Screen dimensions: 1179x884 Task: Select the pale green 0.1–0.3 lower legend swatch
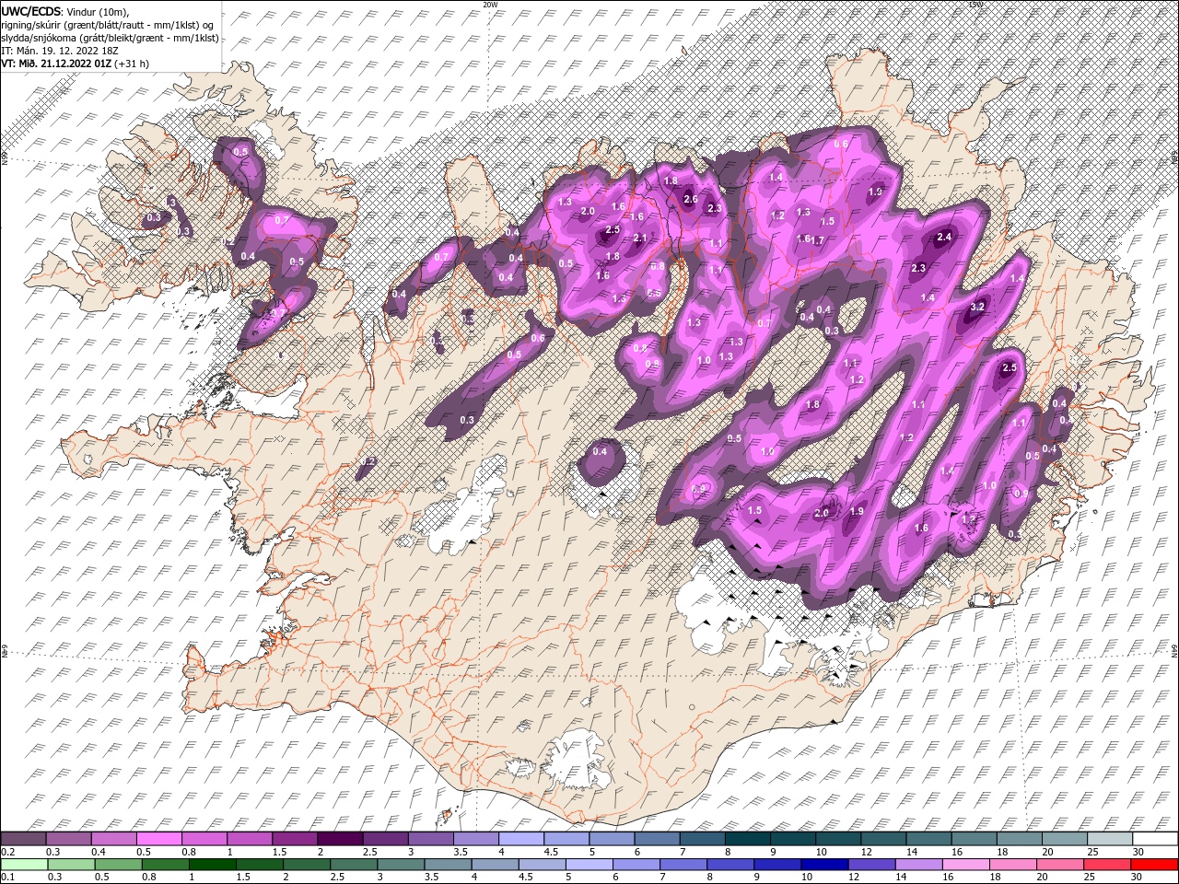pyautogui.click(x=24, y=864)
